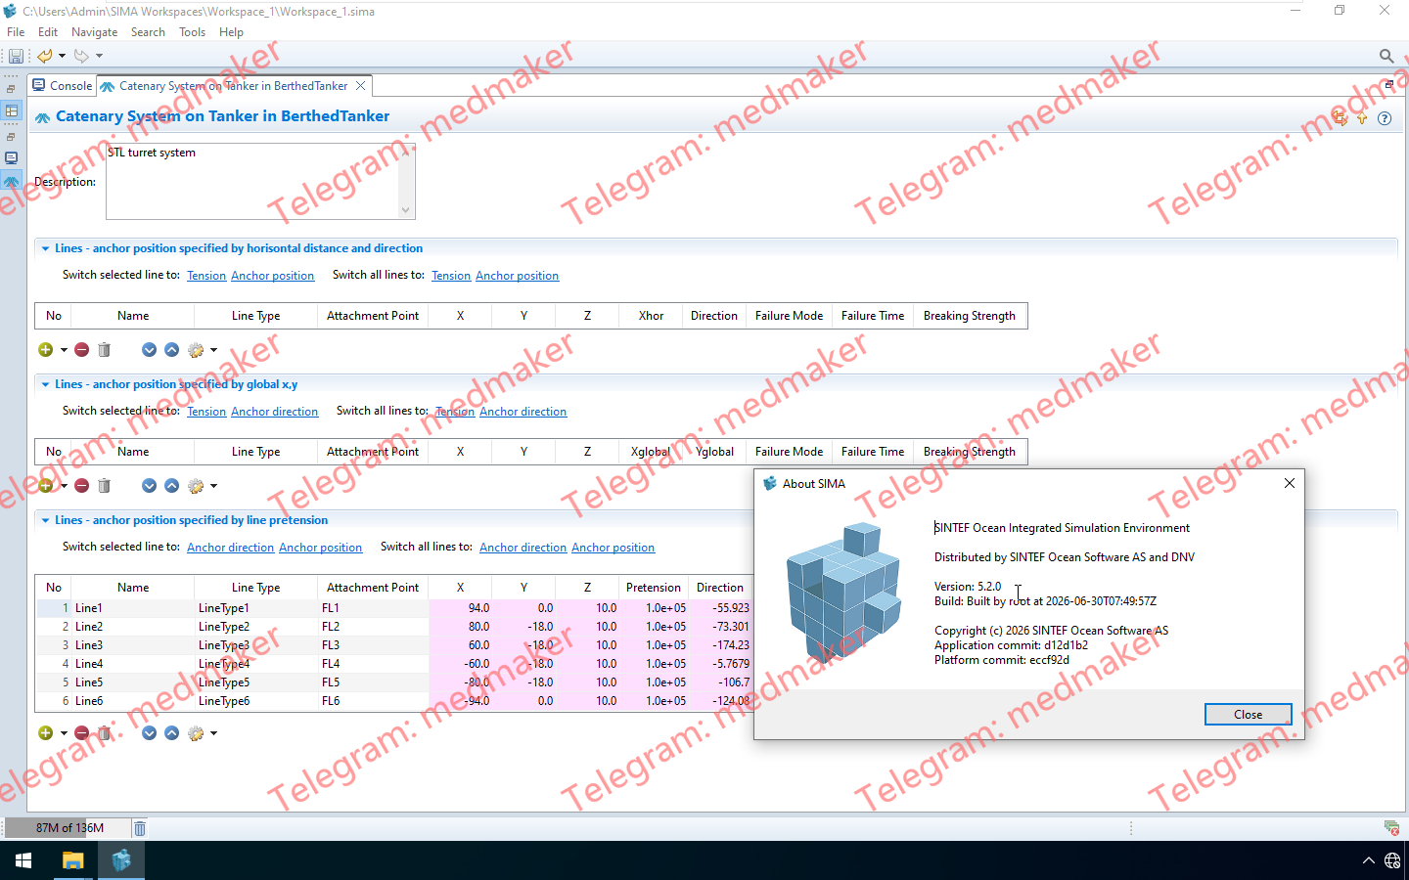
Task: Open add-line dropdown in horizontal distance section
Action: click(64, 350)
